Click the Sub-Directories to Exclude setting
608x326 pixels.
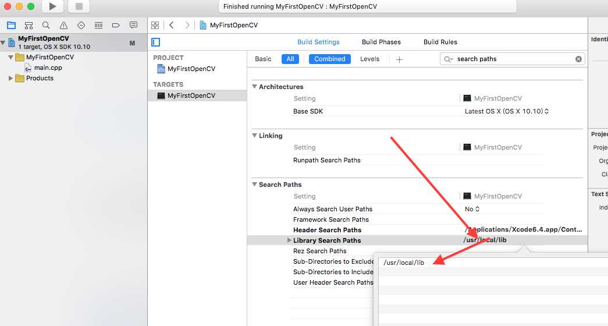coord(333,261)
